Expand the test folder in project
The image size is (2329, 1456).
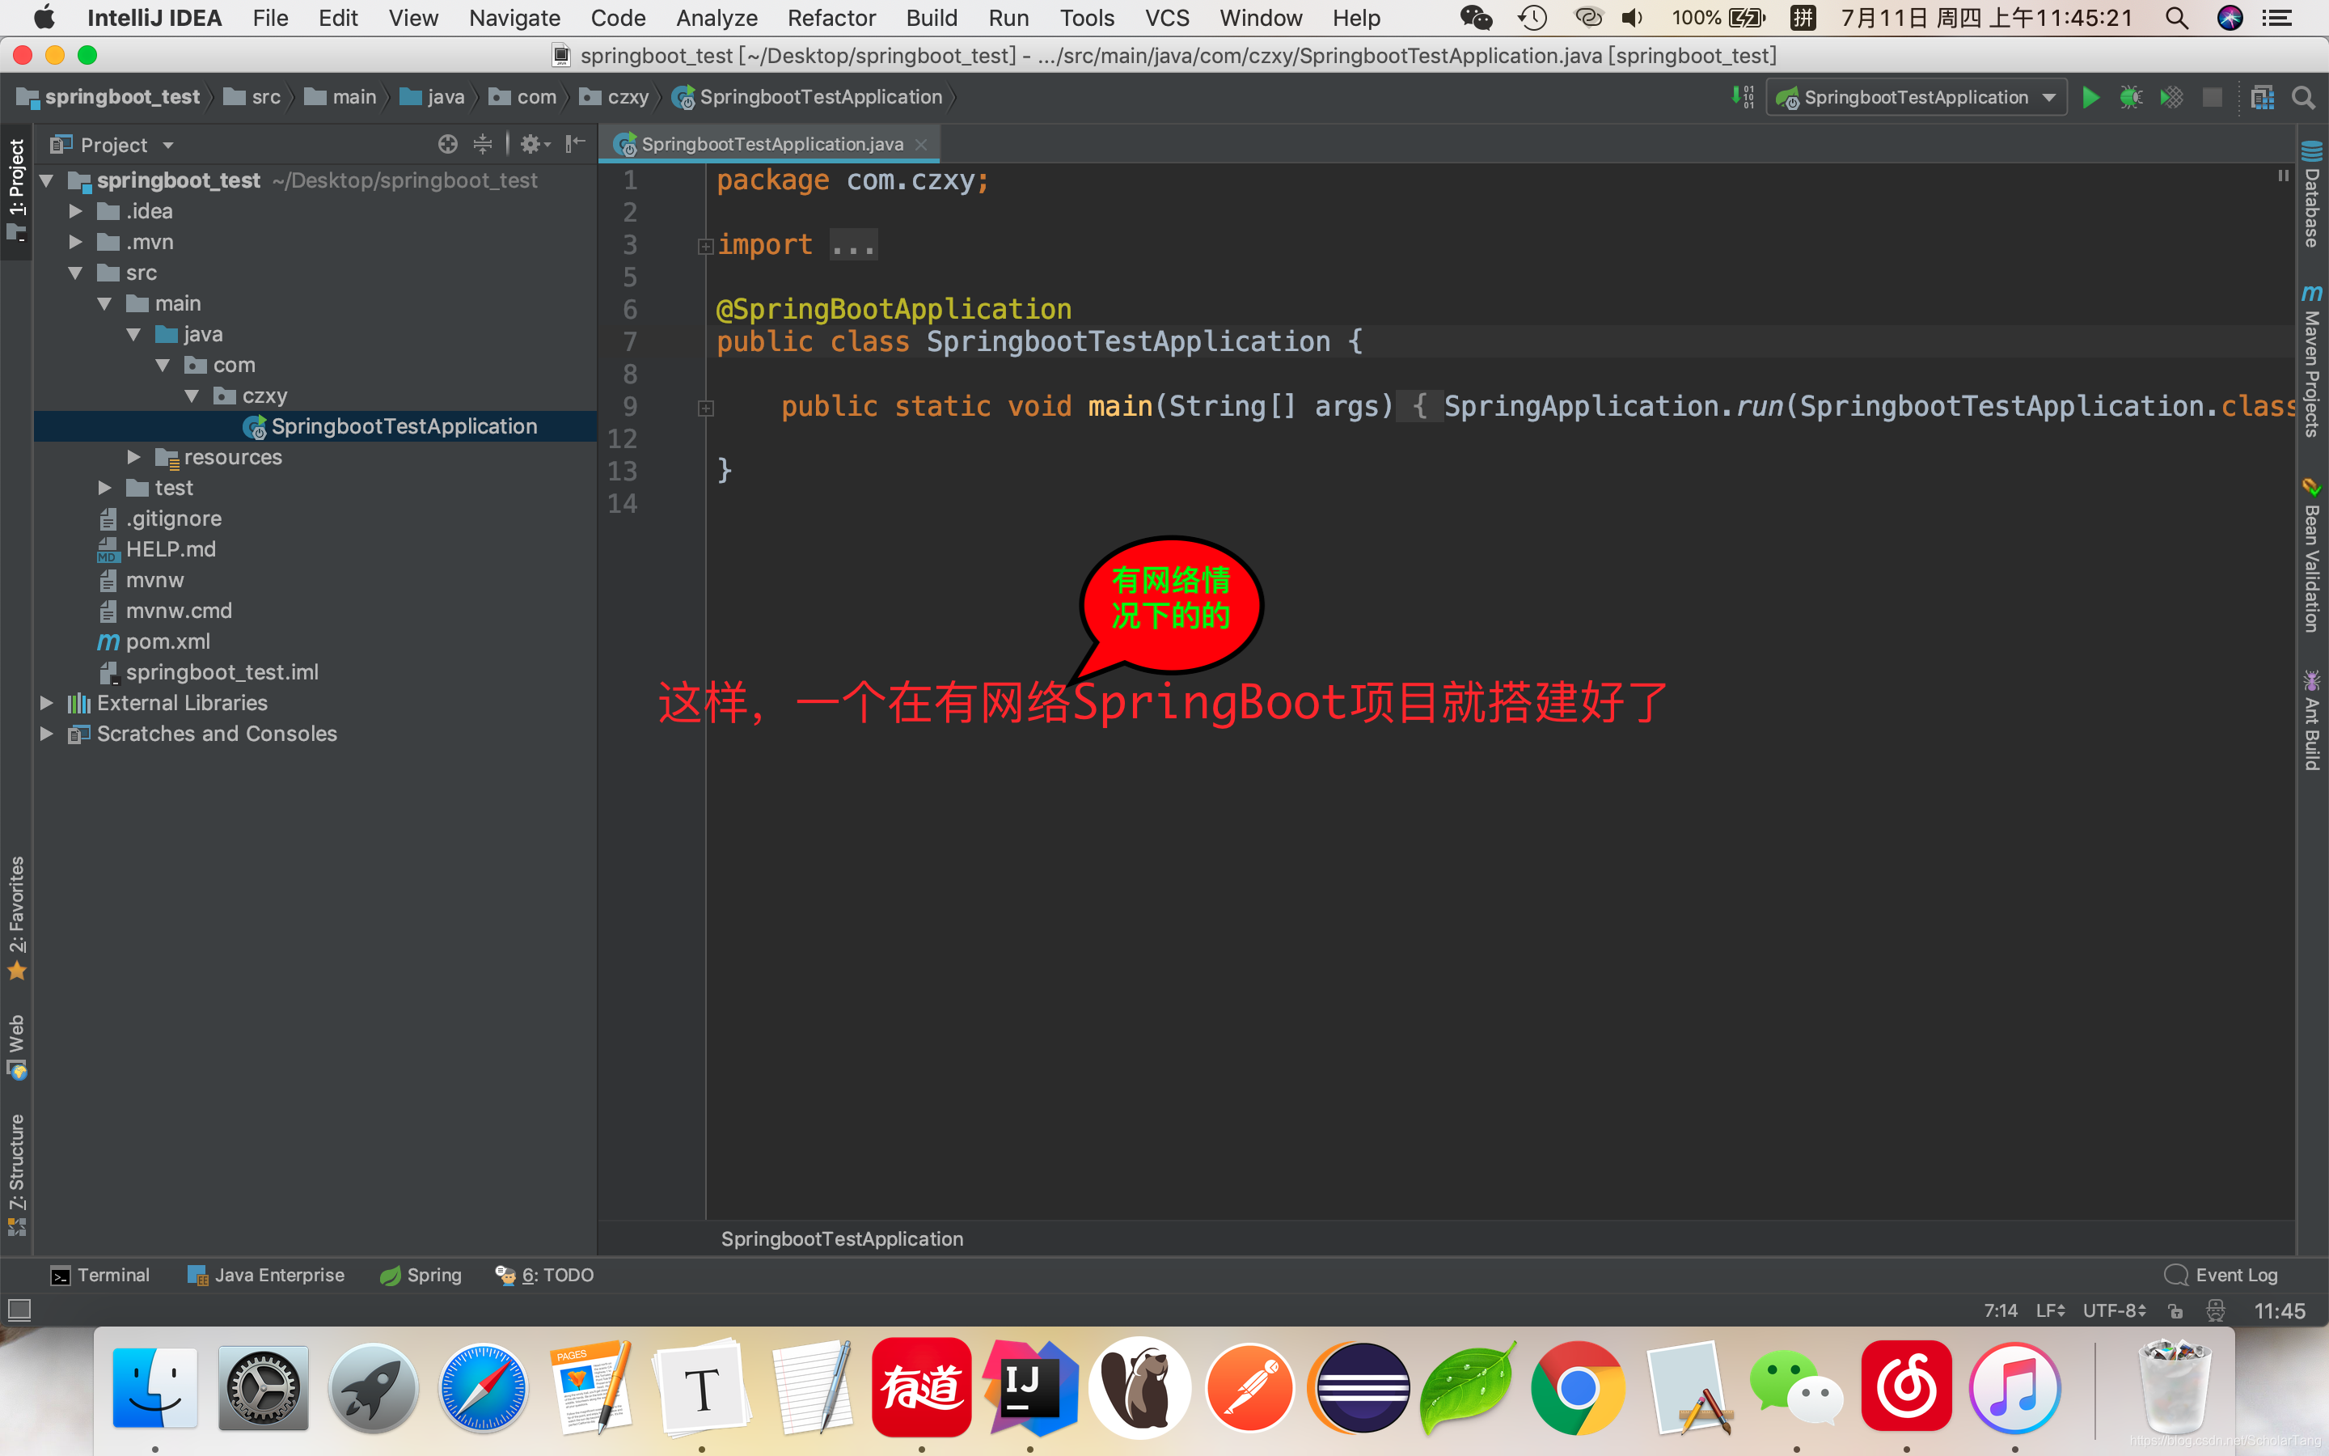point(104,486)
